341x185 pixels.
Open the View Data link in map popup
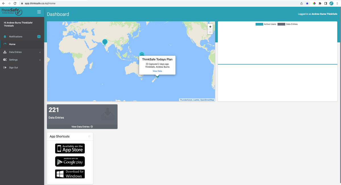coord(157,71)
